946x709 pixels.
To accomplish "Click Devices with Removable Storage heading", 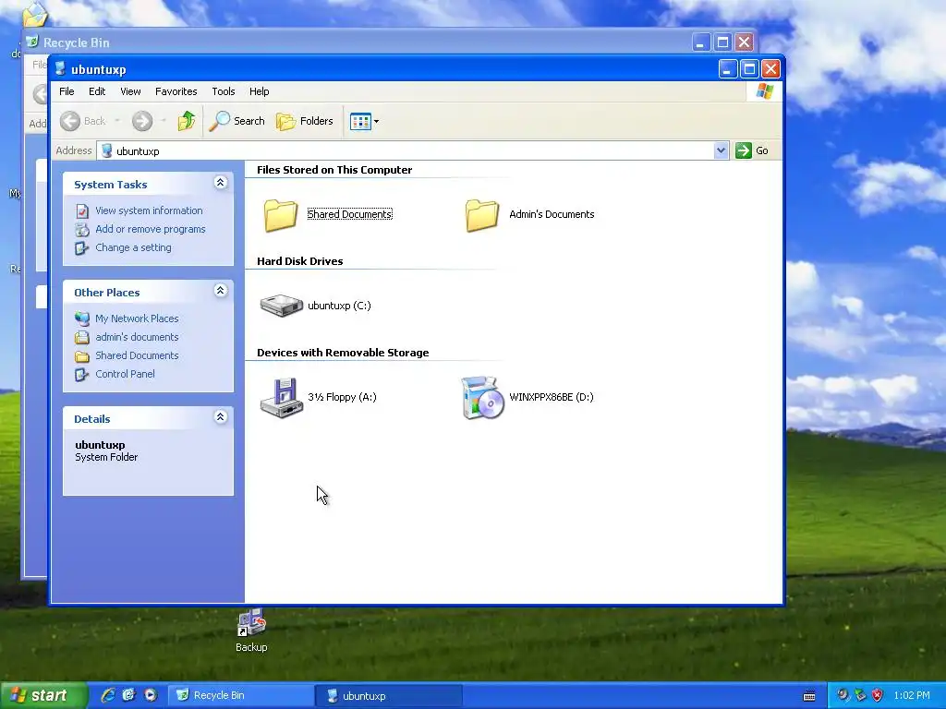I will [x=343, y=353].
